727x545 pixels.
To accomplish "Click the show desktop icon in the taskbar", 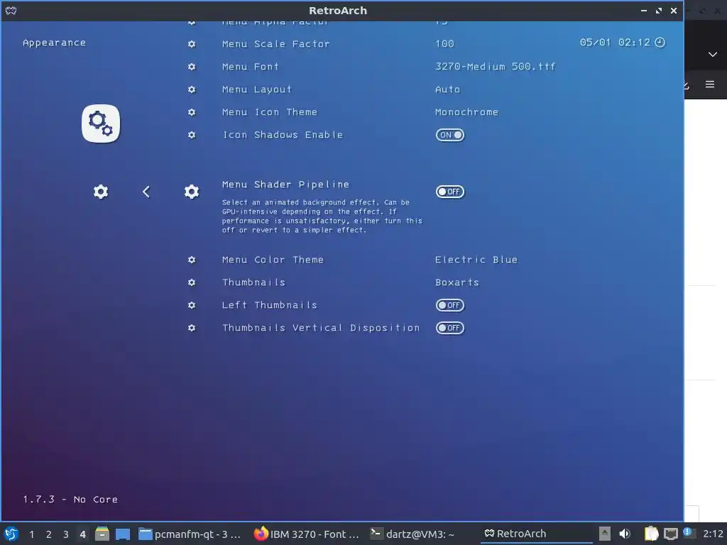I will (x=123, y=534).
